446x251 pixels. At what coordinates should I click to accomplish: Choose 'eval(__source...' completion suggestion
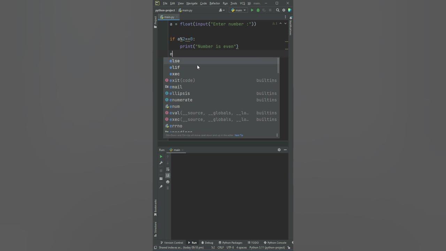221,113
